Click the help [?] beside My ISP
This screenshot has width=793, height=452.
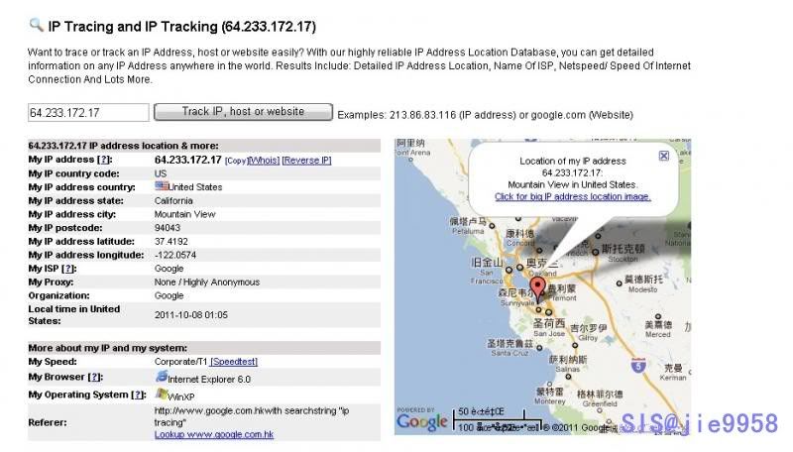68,269
